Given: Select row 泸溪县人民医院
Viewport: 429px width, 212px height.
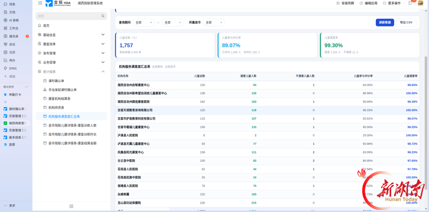Looking at the screenshot, I should (x=267, y=136).
